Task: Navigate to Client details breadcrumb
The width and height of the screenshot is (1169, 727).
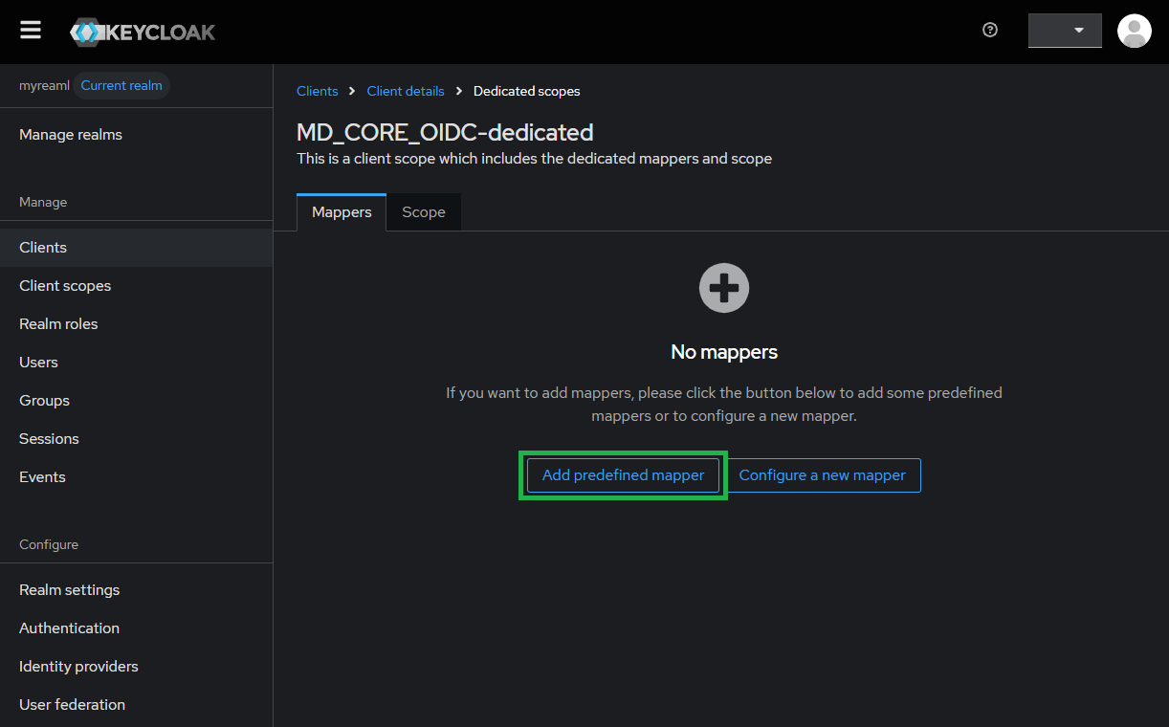Action: [x=406, y=91]
